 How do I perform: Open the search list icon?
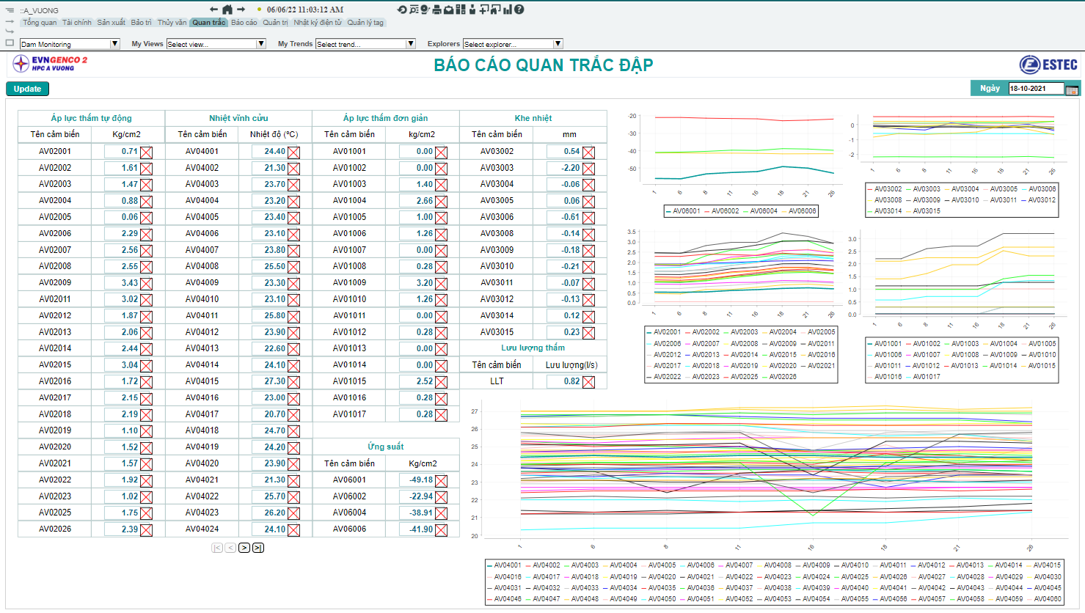click(x=414, y=10)
